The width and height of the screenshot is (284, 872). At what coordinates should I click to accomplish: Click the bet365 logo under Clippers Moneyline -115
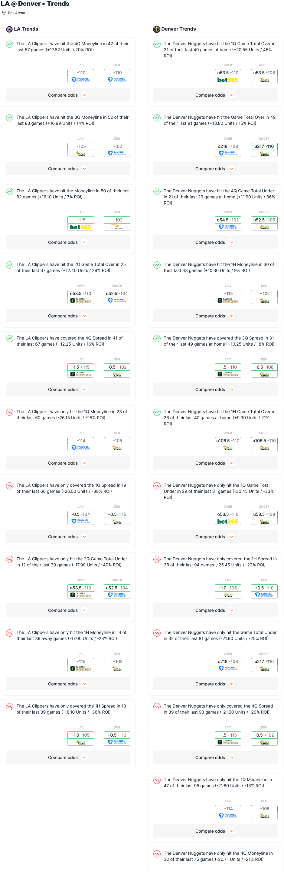coord(80,227)
